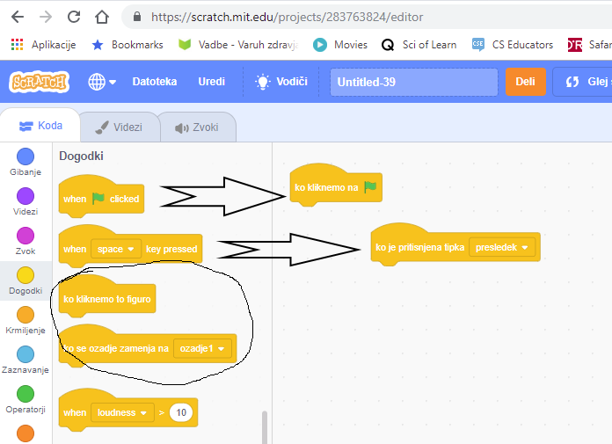Expand the presledek key dropdown in workspace

503,247
